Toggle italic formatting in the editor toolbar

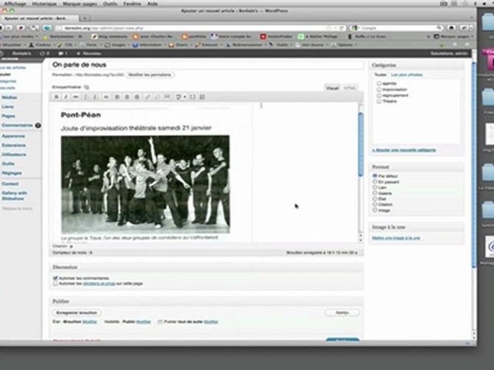[66, 97]
